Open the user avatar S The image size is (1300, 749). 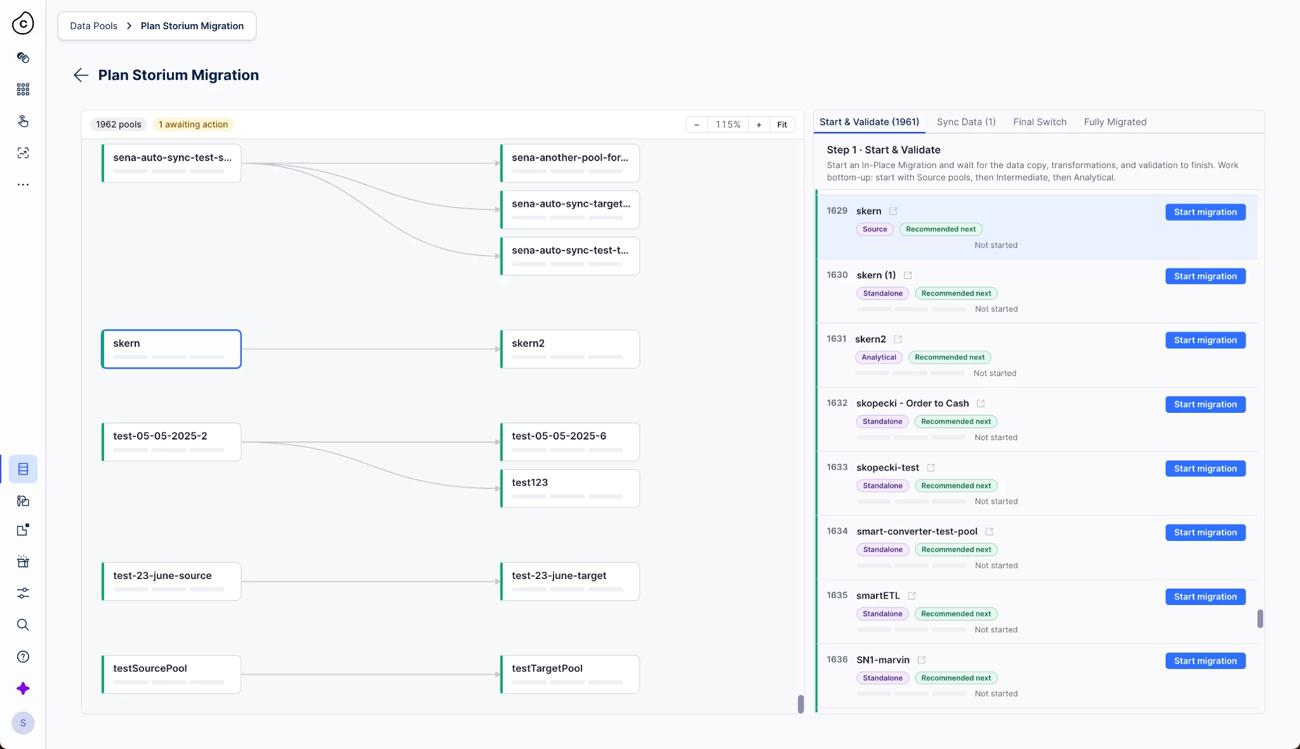23,723
